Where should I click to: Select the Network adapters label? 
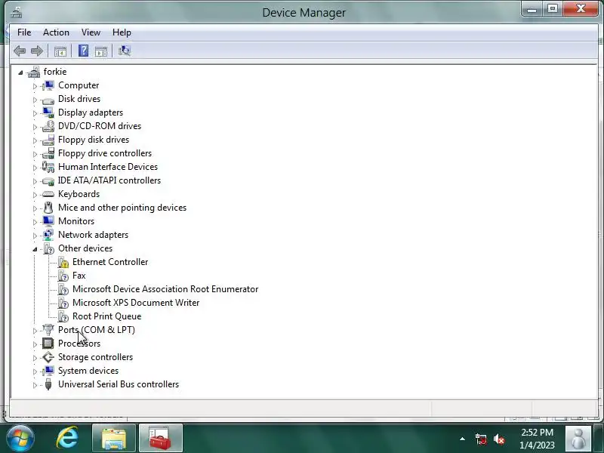point(93,235)
